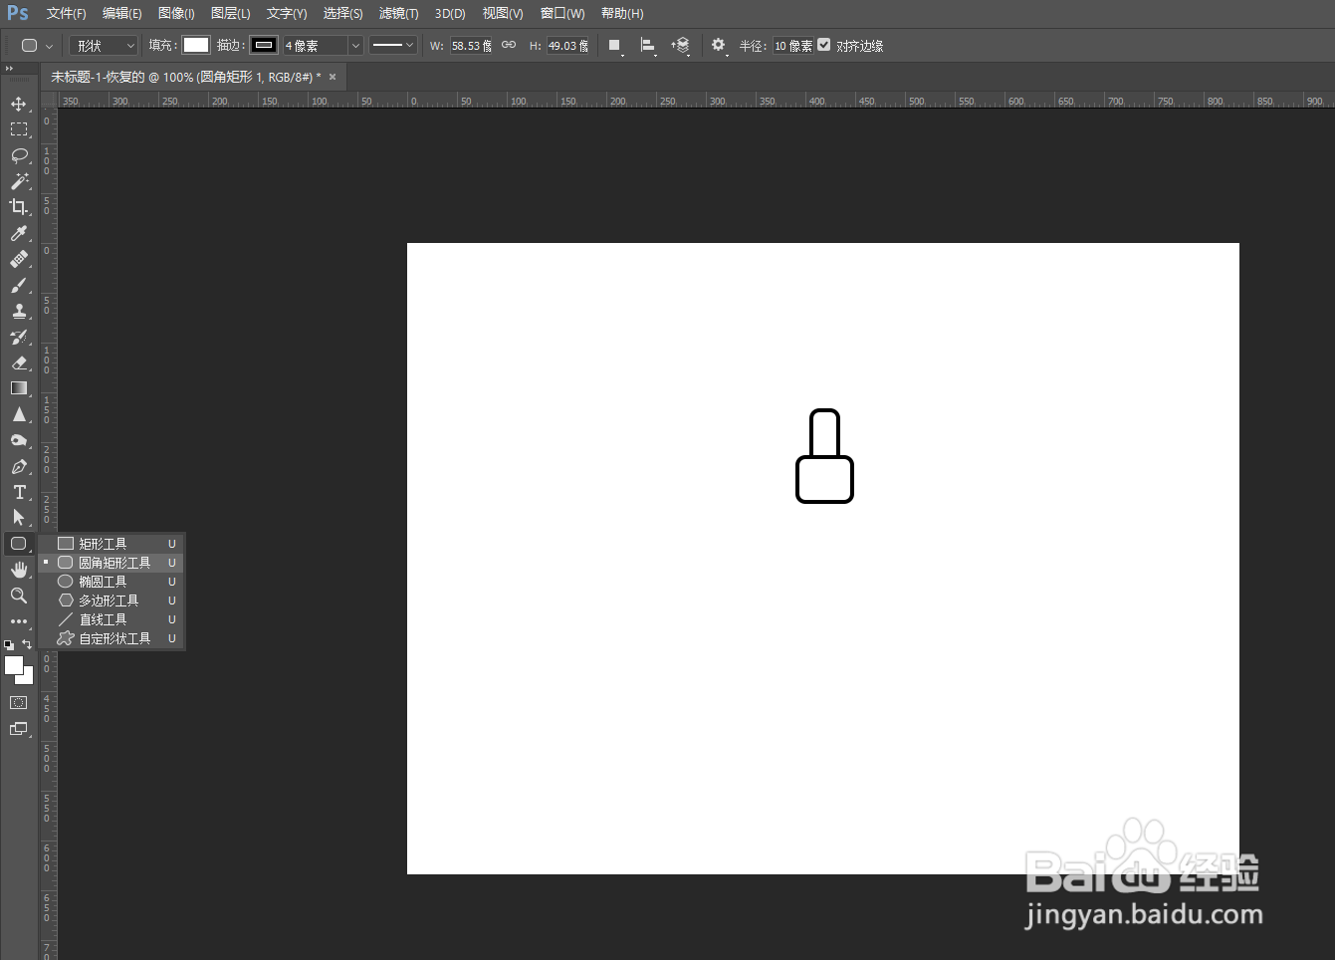
Task: Open path operations in options bar
Action: click(615, 46)
